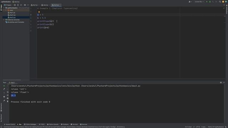Open Problems tool window

65,124
